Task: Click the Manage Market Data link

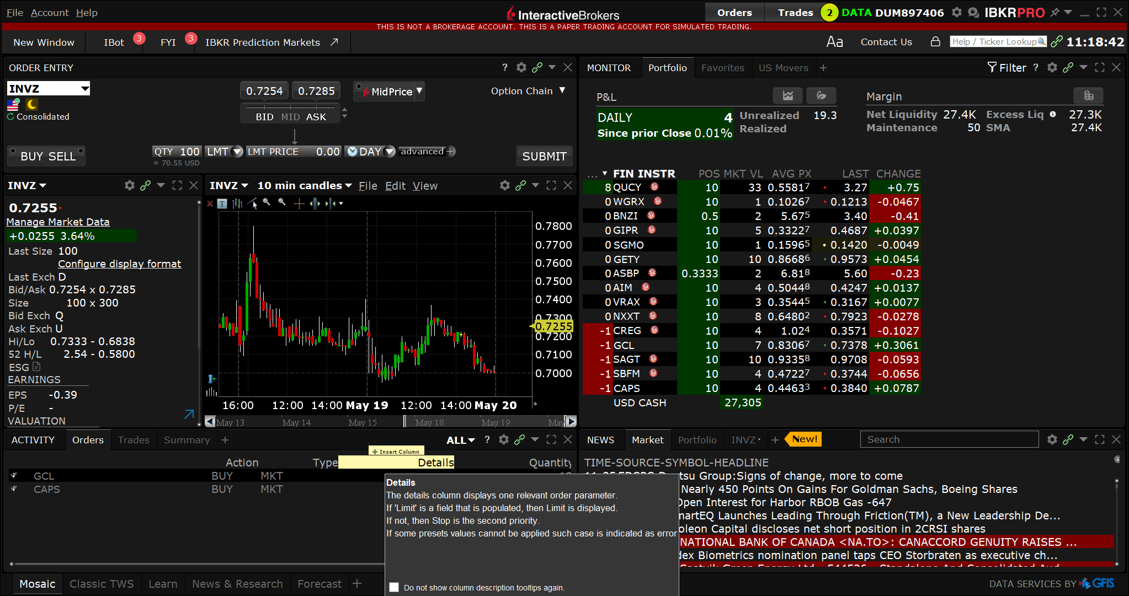Action: tap(58, 222)
